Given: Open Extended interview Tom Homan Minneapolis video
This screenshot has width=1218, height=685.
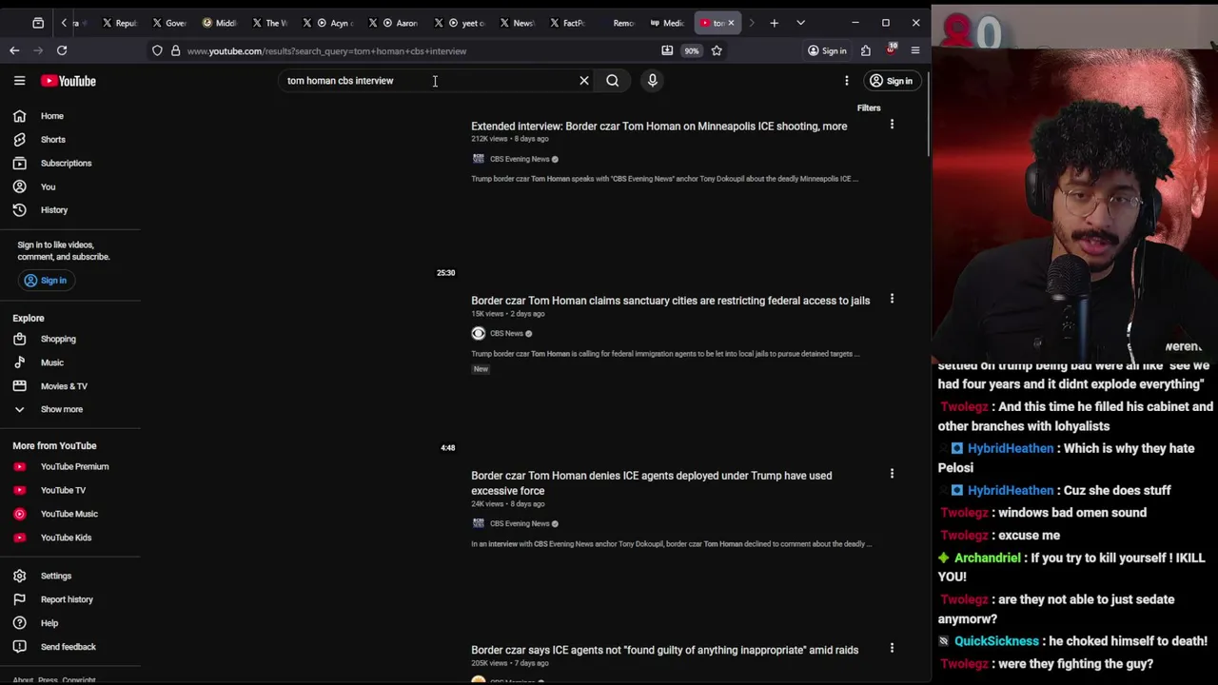Looking at the screenshot, I should 658,127.
